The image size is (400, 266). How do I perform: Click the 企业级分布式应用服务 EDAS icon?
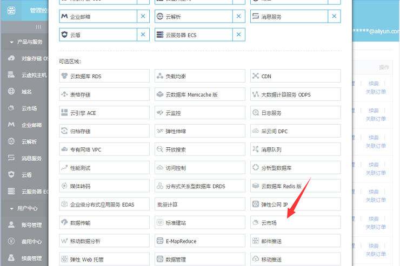coord(64,204)
